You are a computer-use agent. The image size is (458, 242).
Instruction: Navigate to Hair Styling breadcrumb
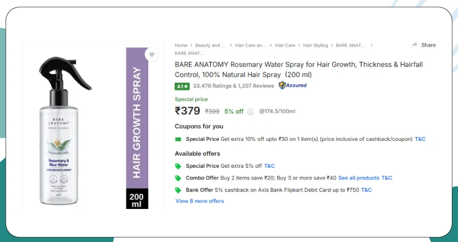click(315, 45)
